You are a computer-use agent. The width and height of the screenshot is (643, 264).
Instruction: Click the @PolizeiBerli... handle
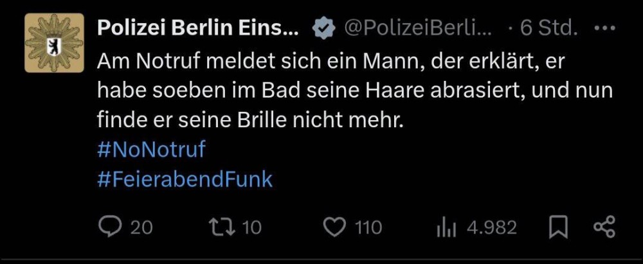(x=417, y=28)
